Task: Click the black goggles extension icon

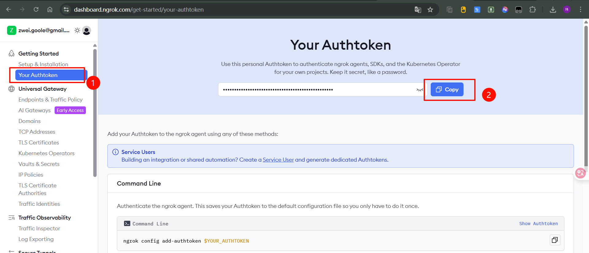Action: click(x=518, y=10)
